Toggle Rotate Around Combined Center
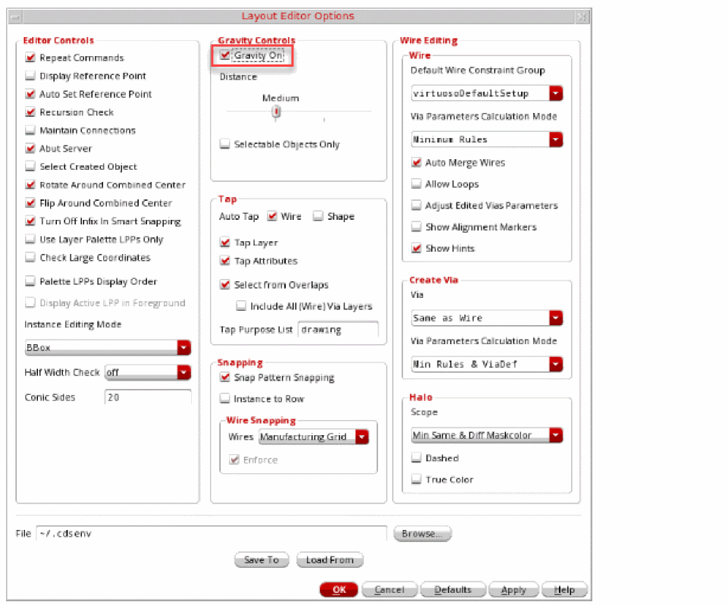This screenshot has height=605, width=728. coord(30,185)
